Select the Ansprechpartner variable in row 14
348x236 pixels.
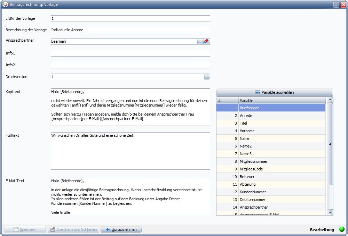[x=271, y=207]
